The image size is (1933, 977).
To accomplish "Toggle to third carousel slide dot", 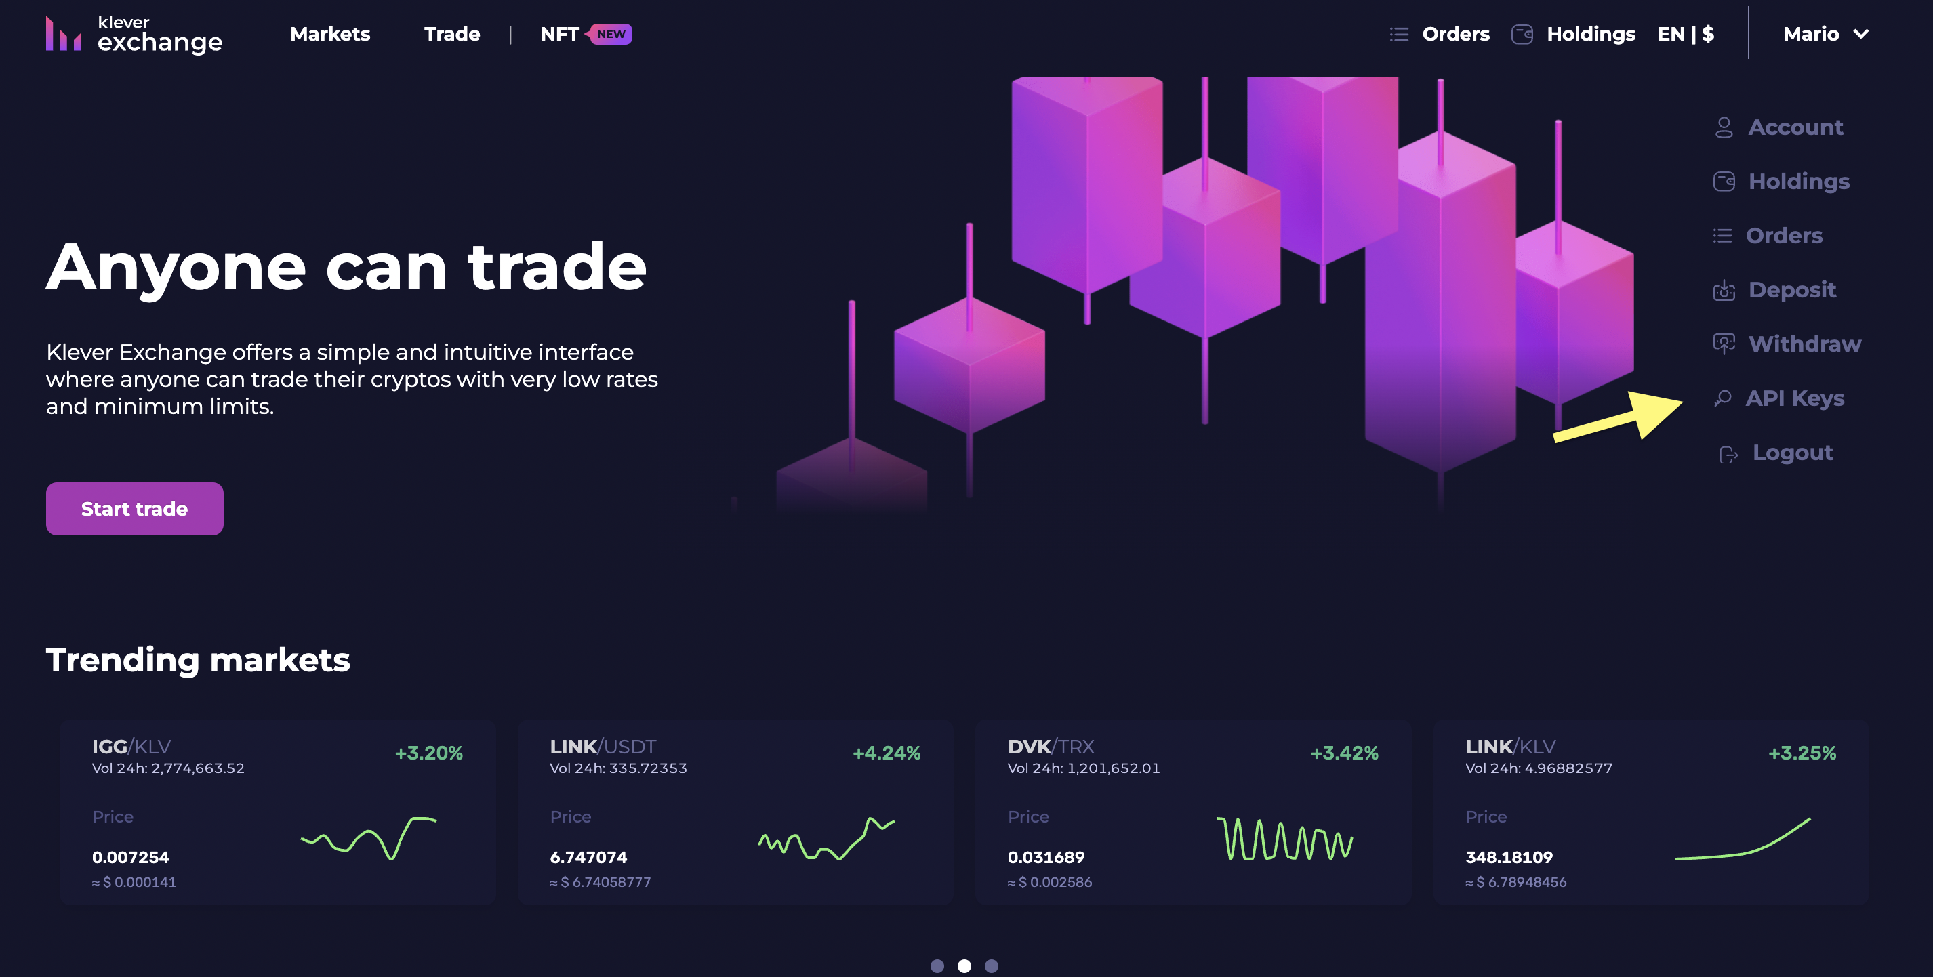I will click(x=991, y=965).
